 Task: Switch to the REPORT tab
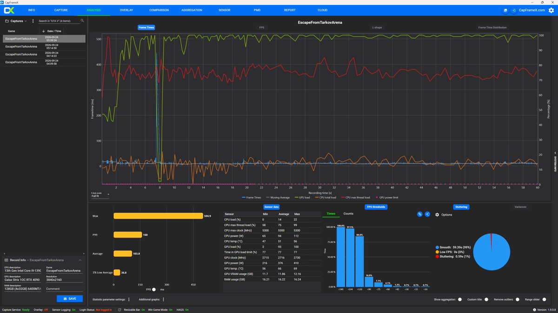(x=290, y=10)
